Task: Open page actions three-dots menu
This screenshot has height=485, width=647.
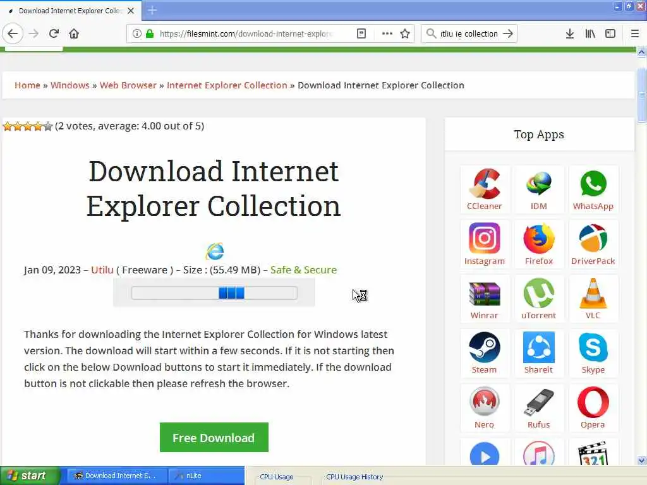Action: 387,33
